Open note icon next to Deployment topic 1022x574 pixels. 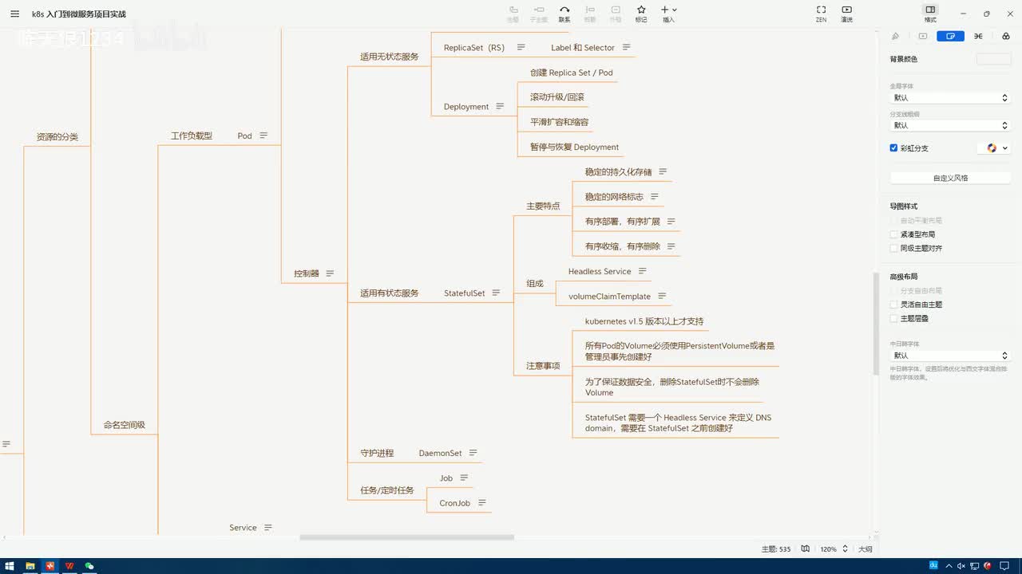tap(501, 106)
